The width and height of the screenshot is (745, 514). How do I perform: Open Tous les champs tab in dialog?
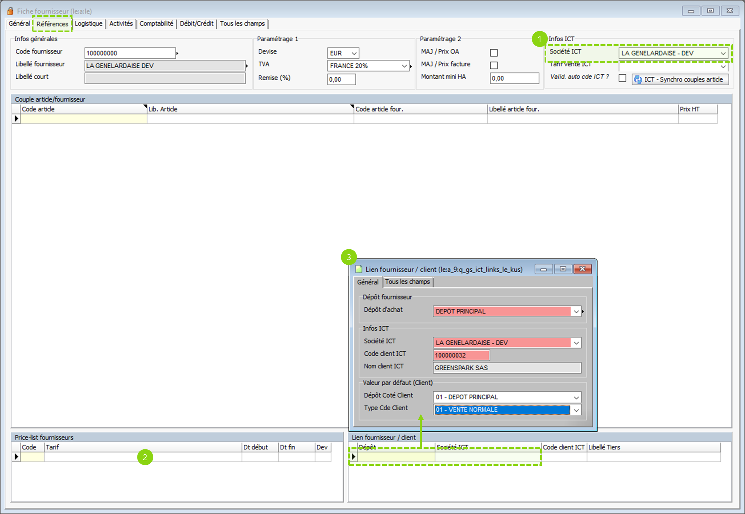(407, 282)
